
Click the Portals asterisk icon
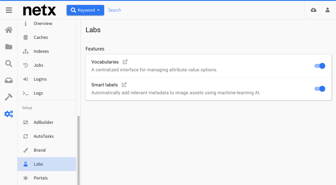pyautogui.click(x=26, y=178)
